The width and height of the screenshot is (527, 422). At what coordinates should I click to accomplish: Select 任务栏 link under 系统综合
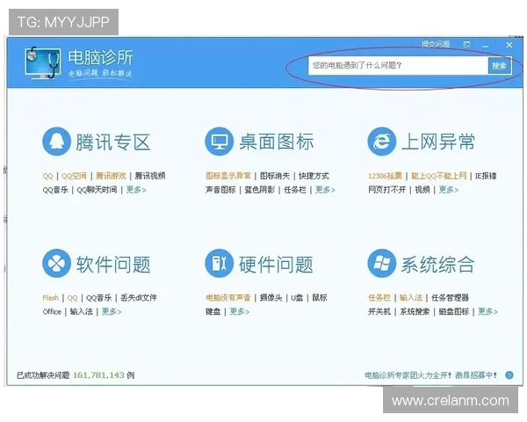pos(379,298)
